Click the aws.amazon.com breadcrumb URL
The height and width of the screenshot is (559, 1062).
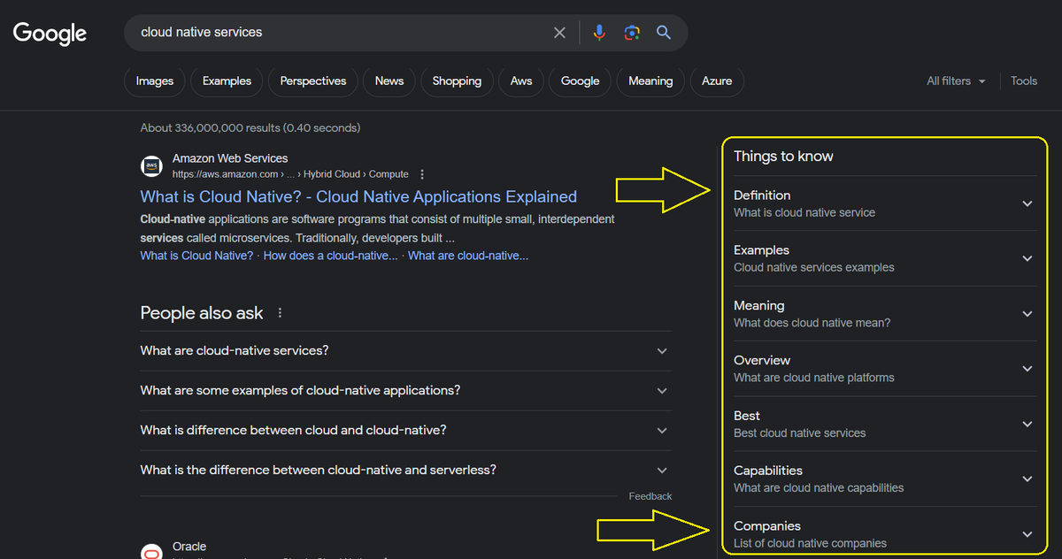point(290,174)
